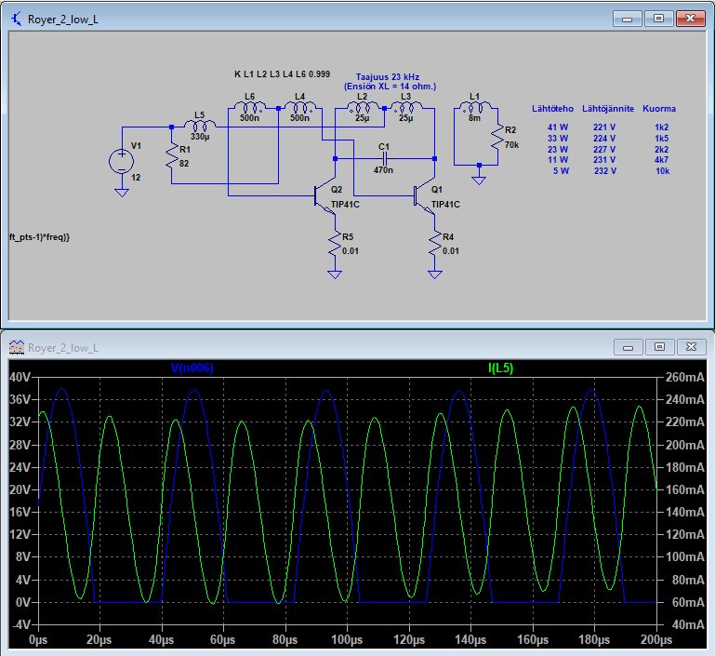This screenshot has width=715, height=656.
Task: Select the V1 voltage source symbol
Action: (121, 161)
